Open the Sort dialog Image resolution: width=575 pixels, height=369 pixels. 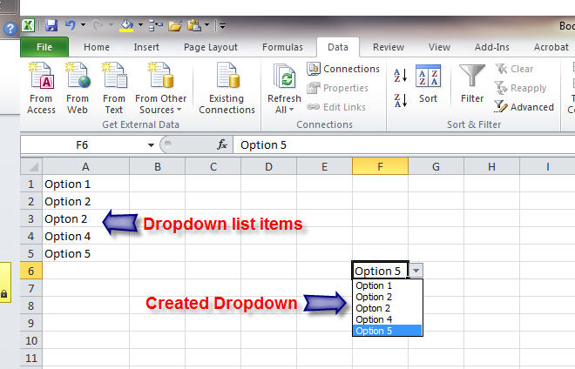click(428, 84)
